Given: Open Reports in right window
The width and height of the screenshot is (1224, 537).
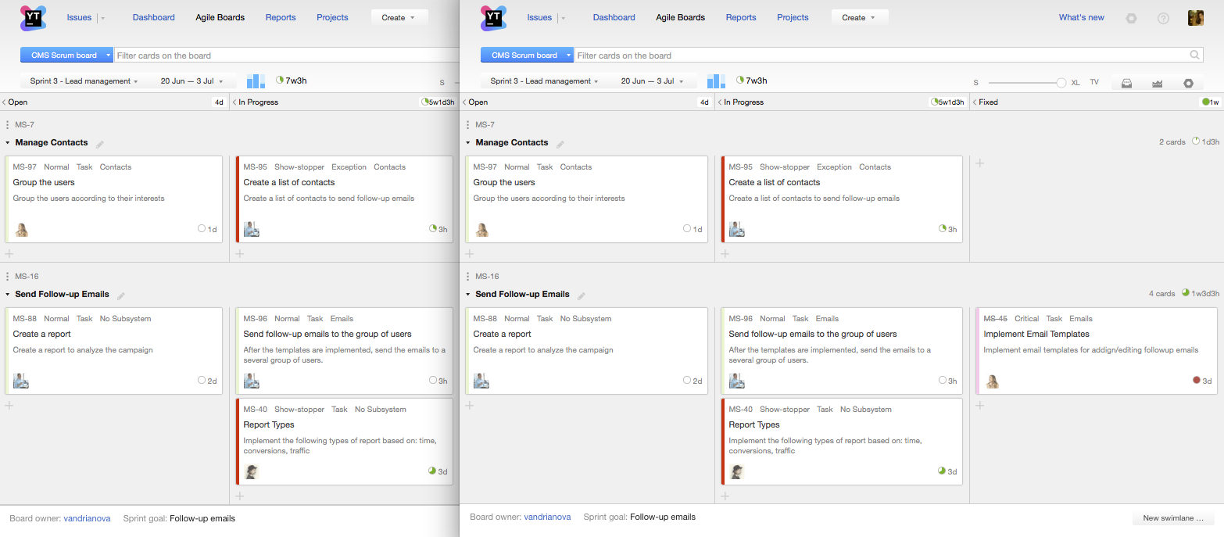Looking at the screenshot, I should point(741,17).
